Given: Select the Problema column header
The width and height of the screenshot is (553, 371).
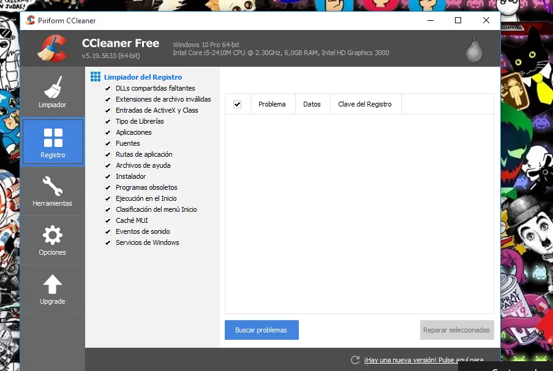Looking at the screenshot, I should (x=272, y=104).
